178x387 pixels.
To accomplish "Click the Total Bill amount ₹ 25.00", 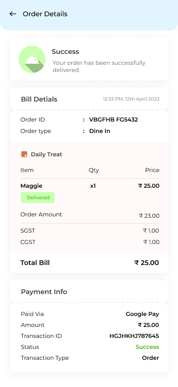I will (x=147, y=263).
